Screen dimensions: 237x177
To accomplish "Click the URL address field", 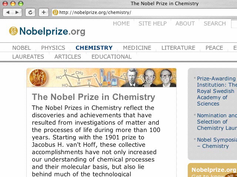I will [x=148, y=13].
